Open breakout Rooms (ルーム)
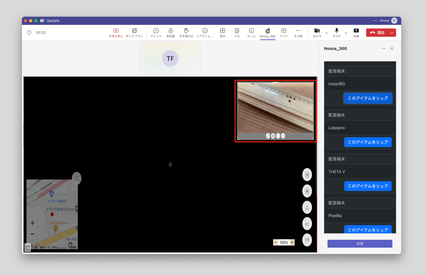425x275 pixels. [x=251, y=33]
